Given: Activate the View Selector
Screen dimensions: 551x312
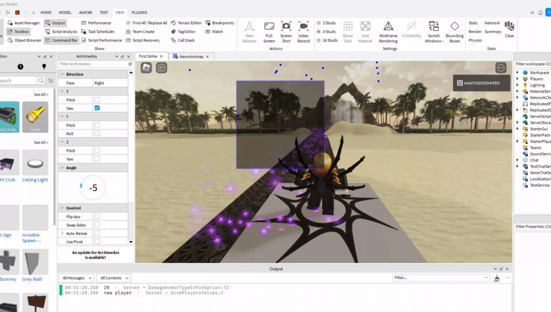Looking at the screenshot, I should click(x=249, y=32).
